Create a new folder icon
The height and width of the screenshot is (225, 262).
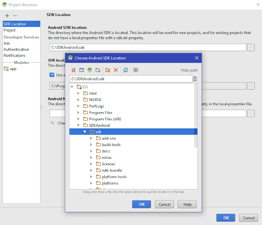click(x=108, y=70)
